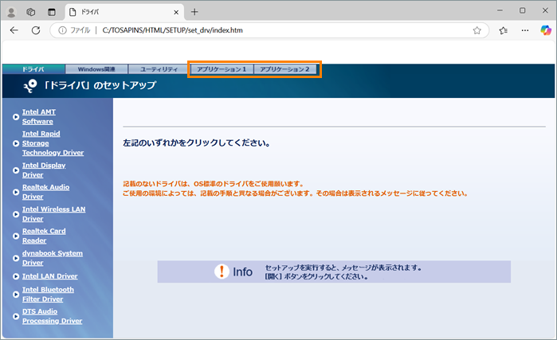Screen dimensions: 557x340
Task: Click bullet icon beside DTS Audio Processing
Action: [16, 316]
